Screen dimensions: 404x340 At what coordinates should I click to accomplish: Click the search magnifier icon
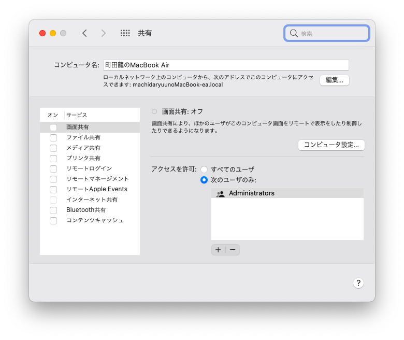(x=294, y=33)
